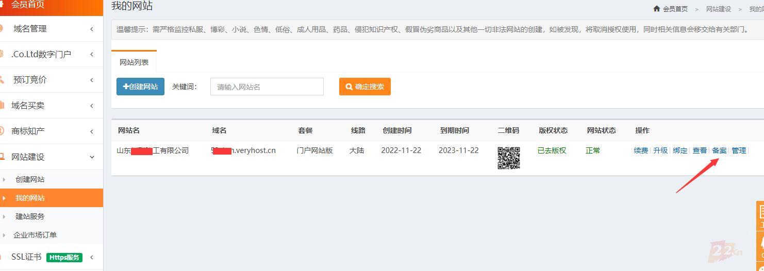Click the 2022-11-22 creation date cell
Viewport: 764px width, 271px height.
[x=401, y=150]
